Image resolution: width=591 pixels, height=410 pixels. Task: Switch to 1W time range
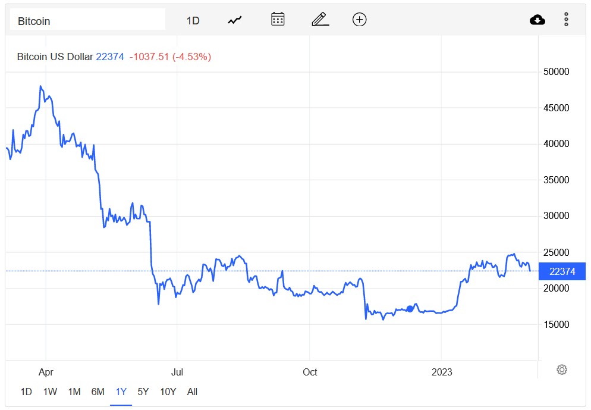pyautogui.click(x=50, y=392)
